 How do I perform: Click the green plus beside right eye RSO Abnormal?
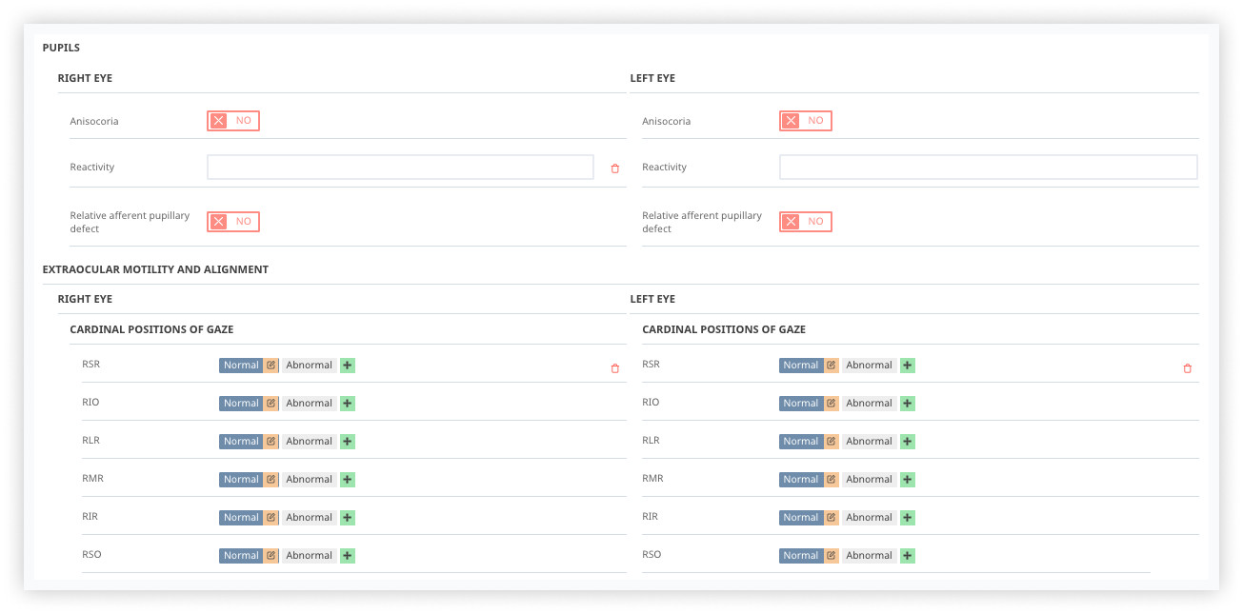[x=348, y=556]
